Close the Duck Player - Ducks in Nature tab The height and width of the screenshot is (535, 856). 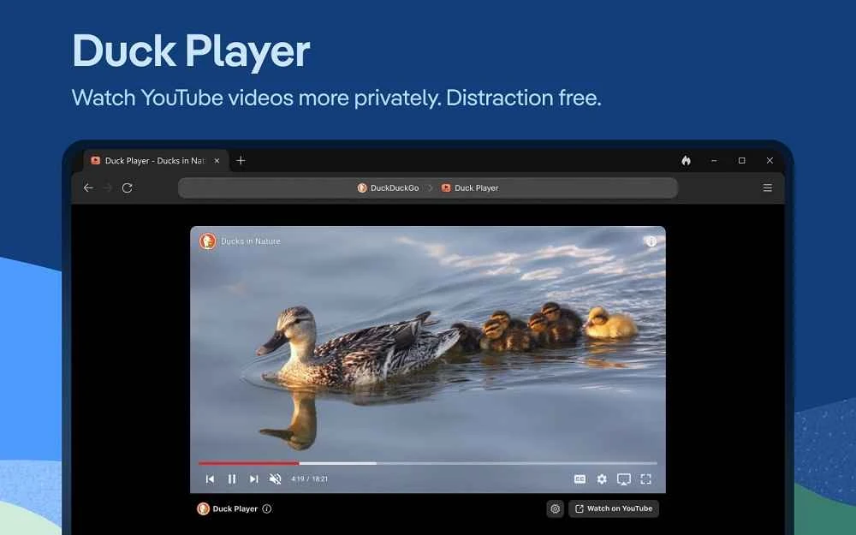[x=217, y=161]
